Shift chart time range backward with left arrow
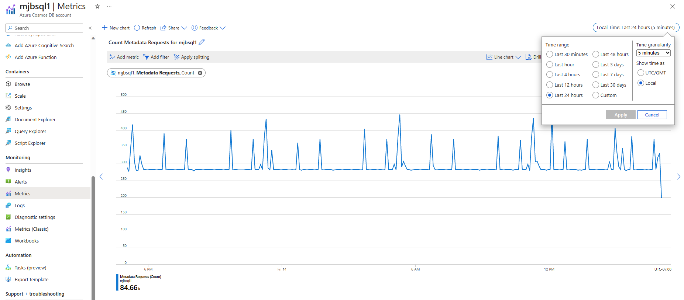 click(102, 177)
